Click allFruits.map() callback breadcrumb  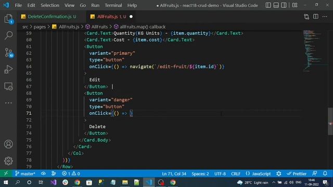pos(140,26)
